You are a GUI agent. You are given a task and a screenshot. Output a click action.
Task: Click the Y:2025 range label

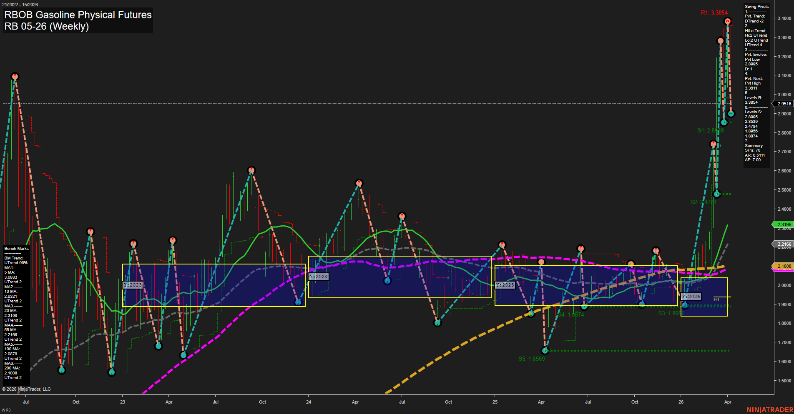tap(505, 285)
